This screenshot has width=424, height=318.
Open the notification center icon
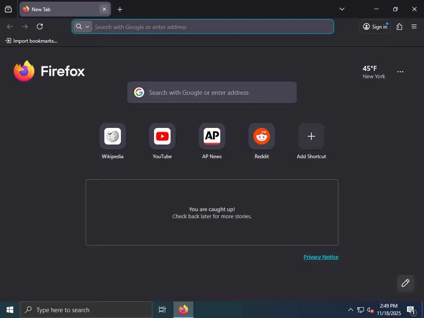pos(411,310)
